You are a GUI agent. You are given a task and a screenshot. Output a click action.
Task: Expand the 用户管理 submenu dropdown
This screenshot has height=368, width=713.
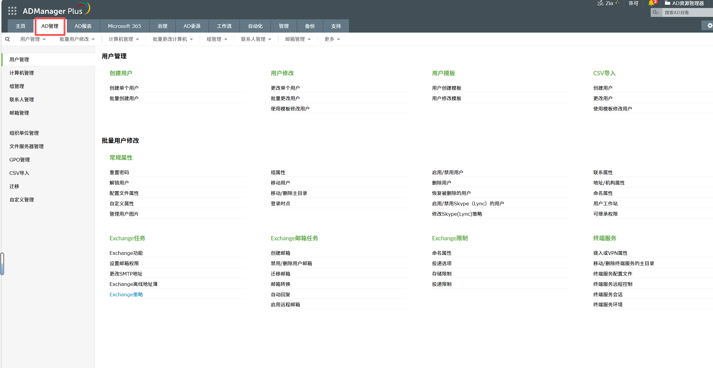tap(33, 39)
